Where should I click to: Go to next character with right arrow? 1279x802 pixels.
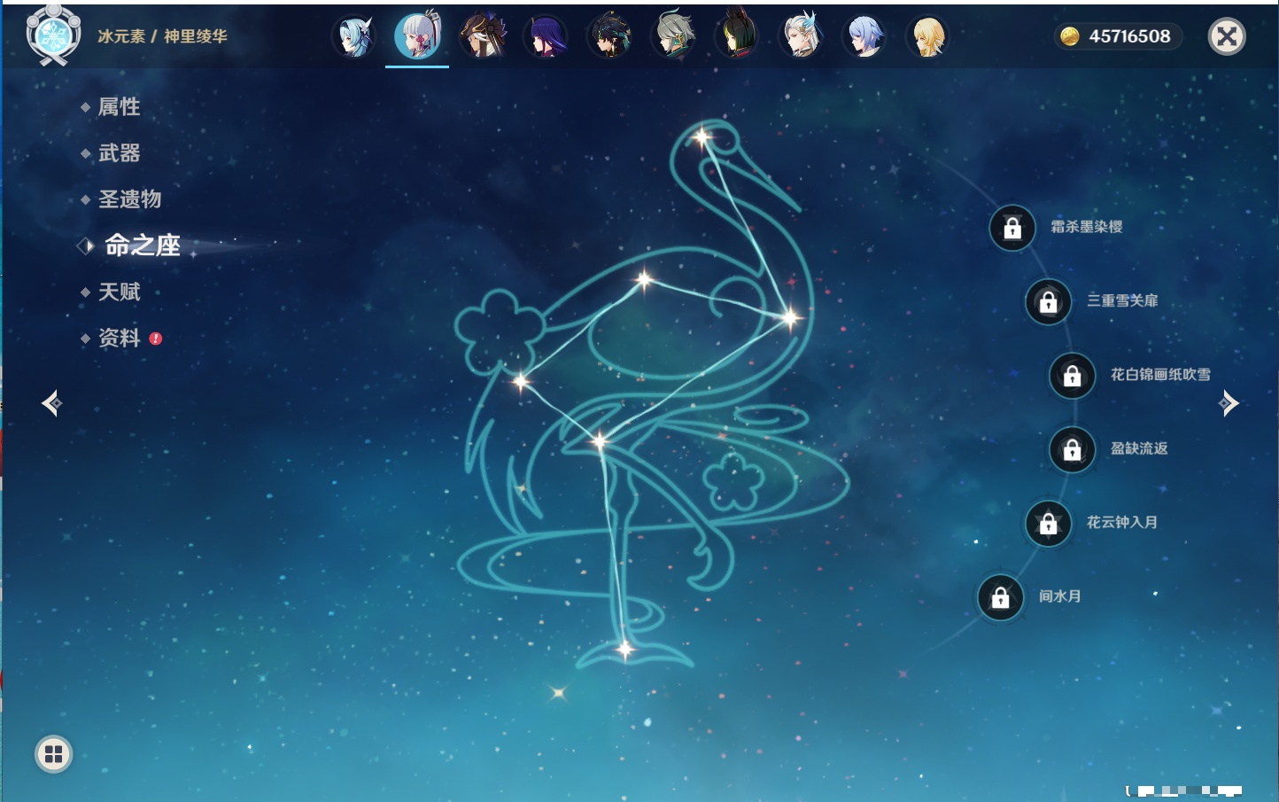1229,404
